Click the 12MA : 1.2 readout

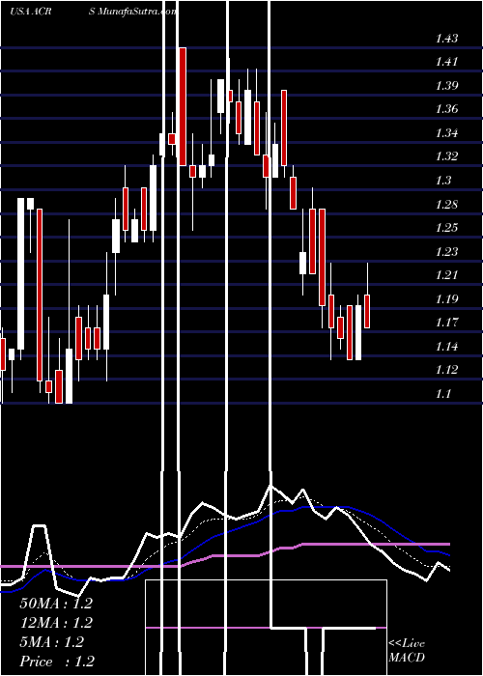tap(56, 623)
